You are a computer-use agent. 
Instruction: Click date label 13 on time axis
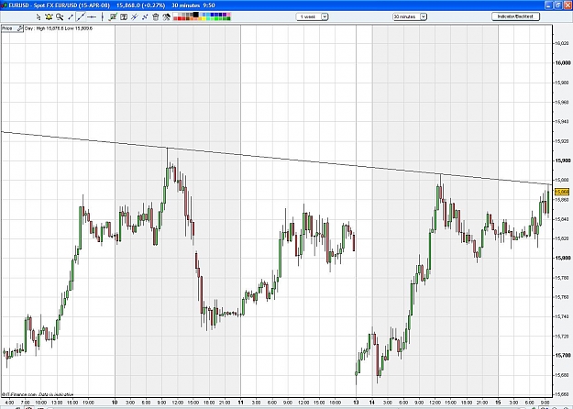coord(357,403)
